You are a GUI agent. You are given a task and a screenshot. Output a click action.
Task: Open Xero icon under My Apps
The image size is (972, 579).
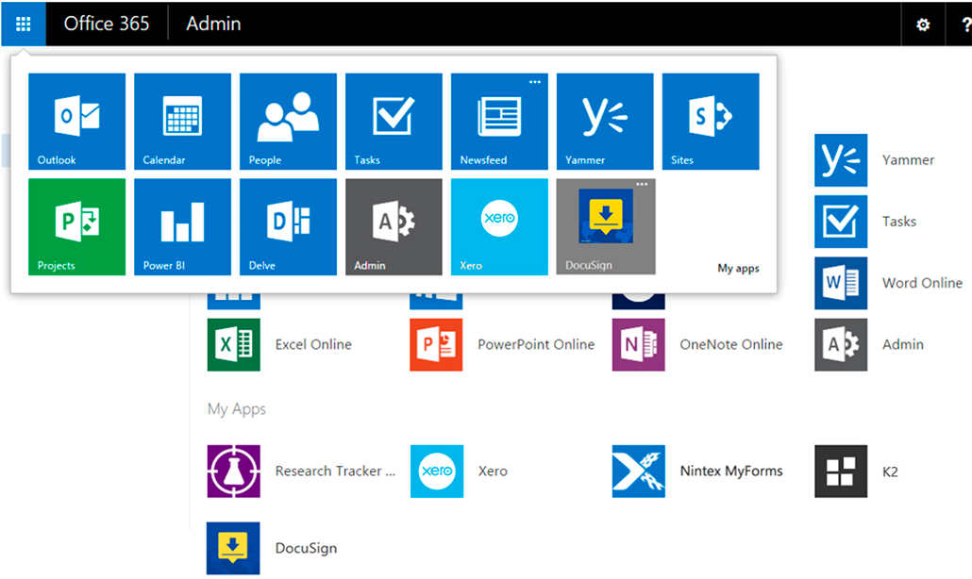pos(436,471)
